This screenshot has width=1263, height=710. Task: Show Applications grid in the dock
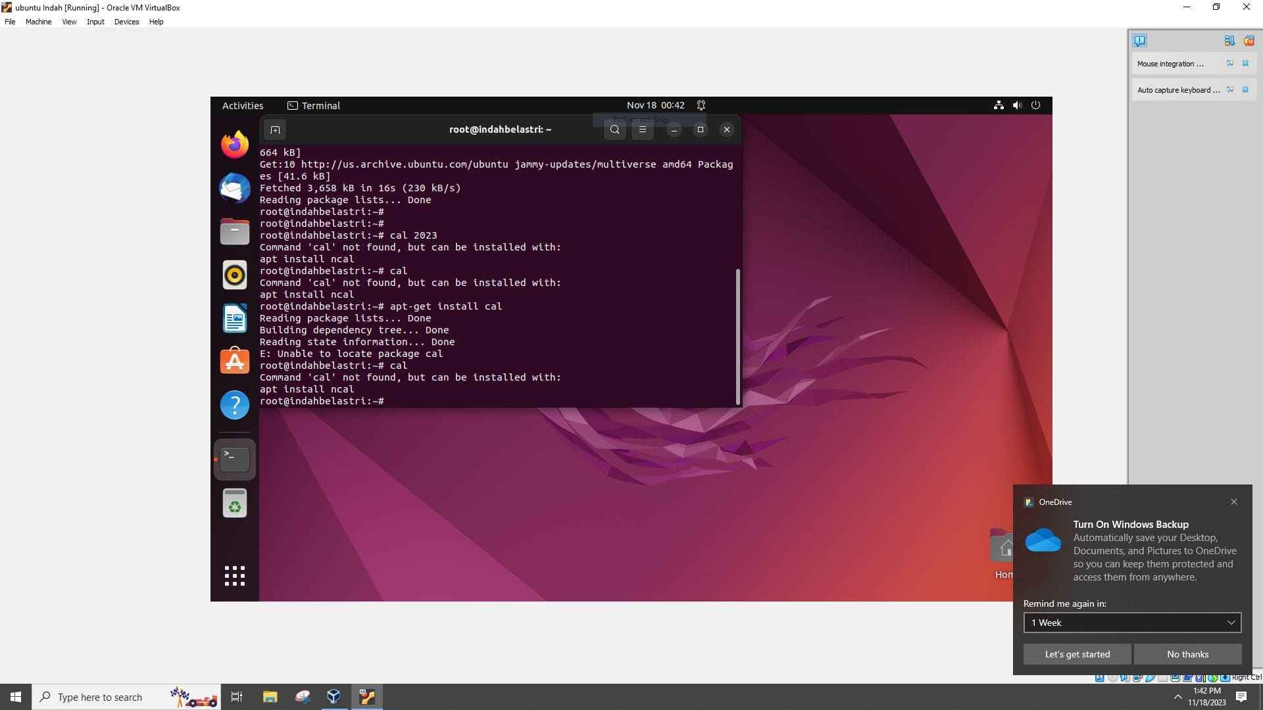tap(234, 576)
